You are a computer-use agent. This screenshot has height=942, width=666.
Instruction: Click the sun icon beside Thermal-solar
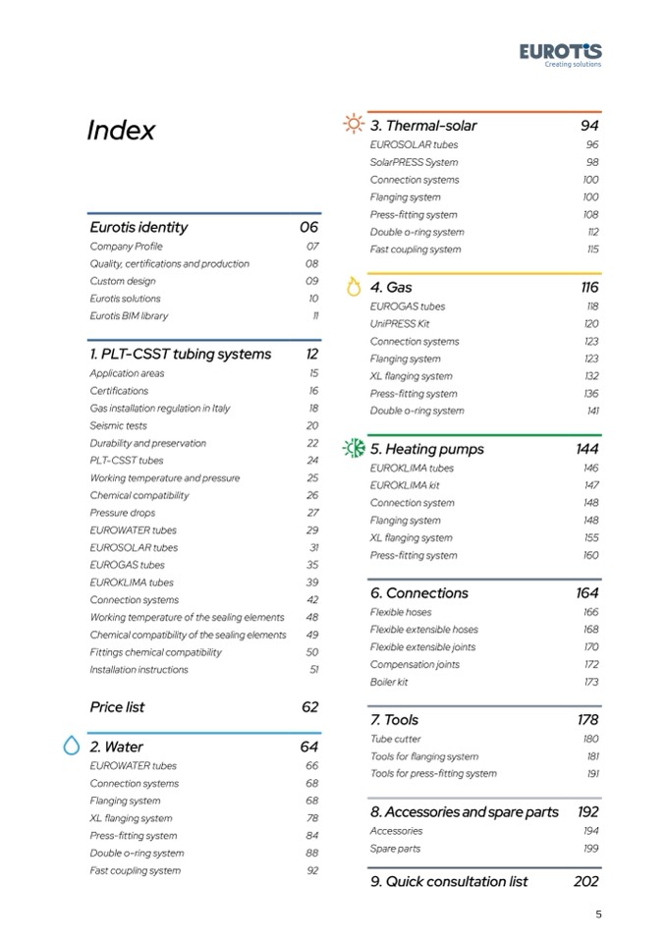click(352, 125)
